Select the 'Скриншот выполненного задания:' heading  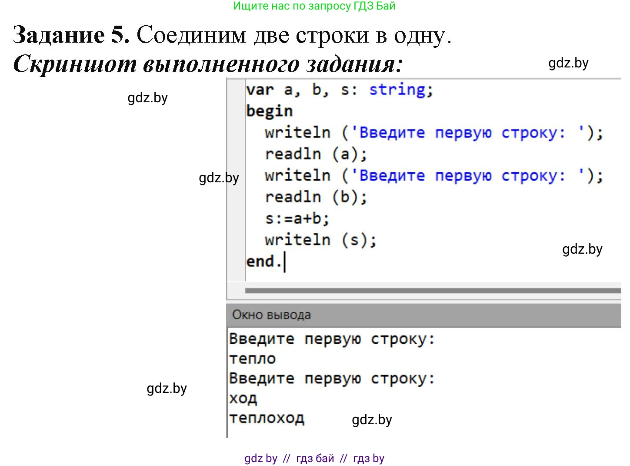(209, 64)
